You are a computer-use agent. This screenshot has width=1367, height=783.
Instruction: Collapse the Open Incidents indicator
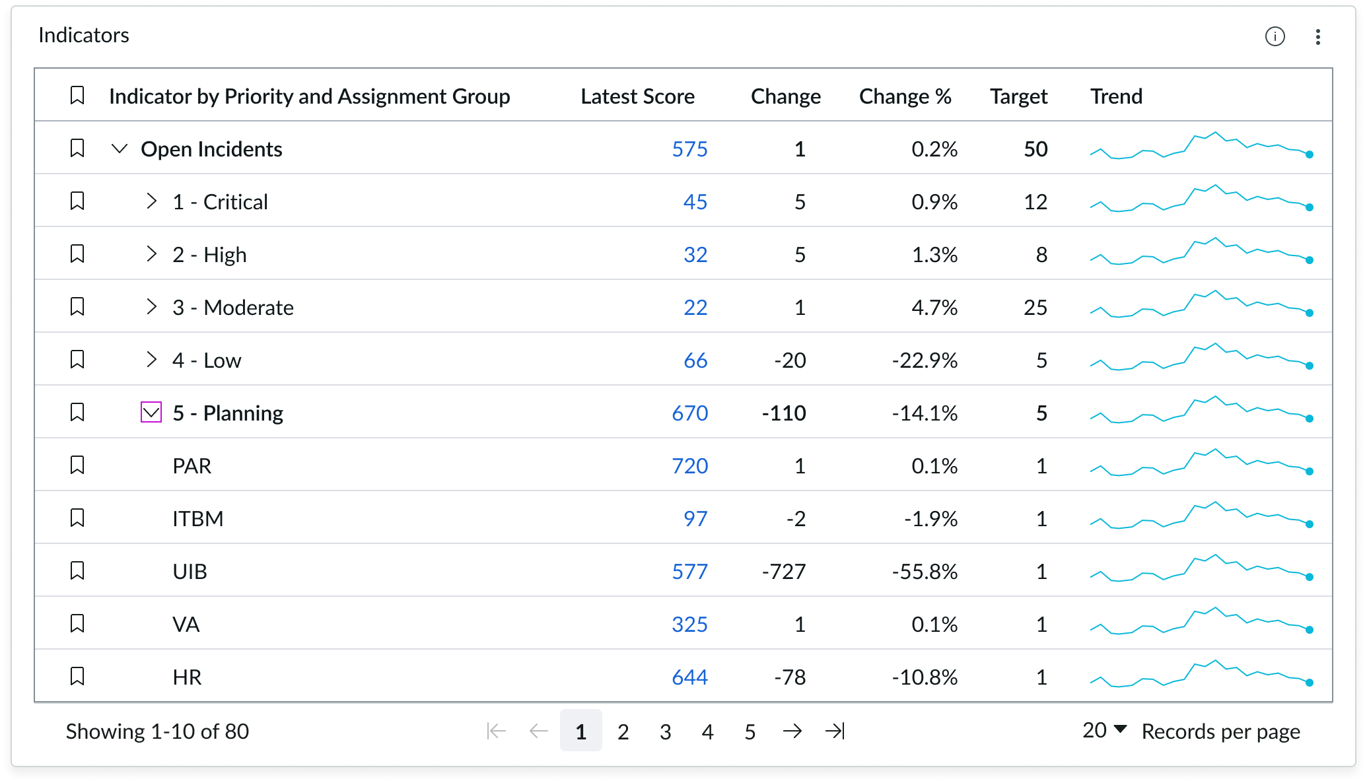(120, 149)
